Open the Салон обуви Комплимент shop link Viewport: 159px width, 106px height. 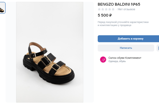[125, 58]
